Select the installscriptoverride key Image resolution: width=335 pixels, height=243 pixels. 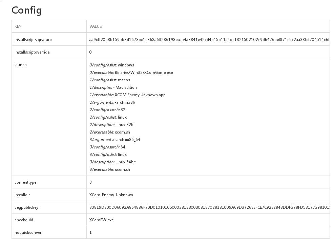(32, 52)
